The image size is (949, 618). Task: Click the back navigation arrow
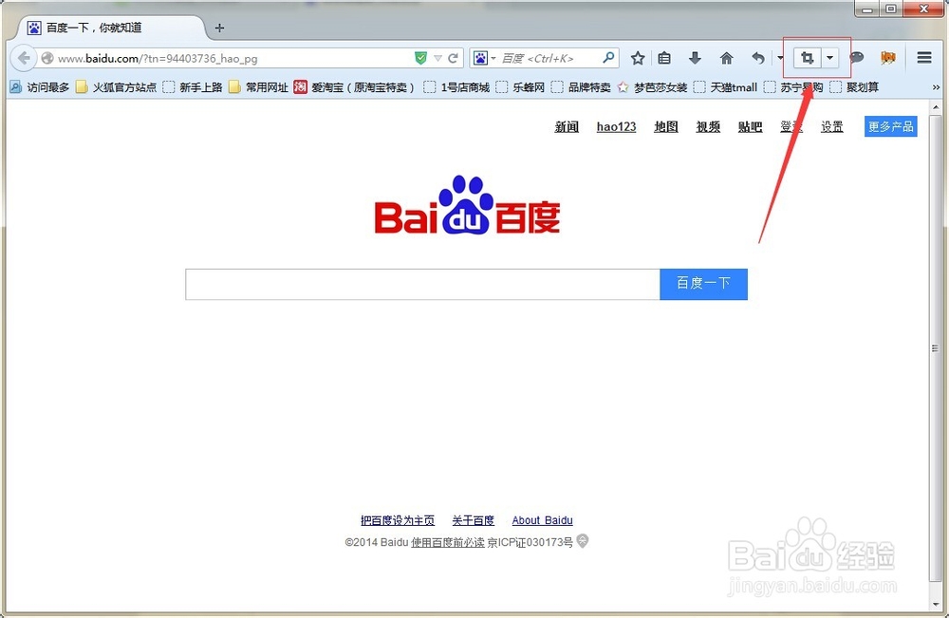pyautogui.click(x=24, y=58)
